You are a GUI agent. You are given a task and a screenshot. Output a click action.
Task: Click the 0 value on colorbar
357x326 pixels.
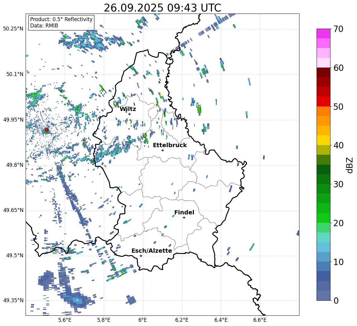coord(336,300)
